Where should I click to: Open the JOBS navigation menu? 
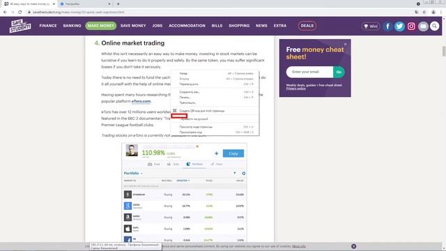[x=157, y=26]
